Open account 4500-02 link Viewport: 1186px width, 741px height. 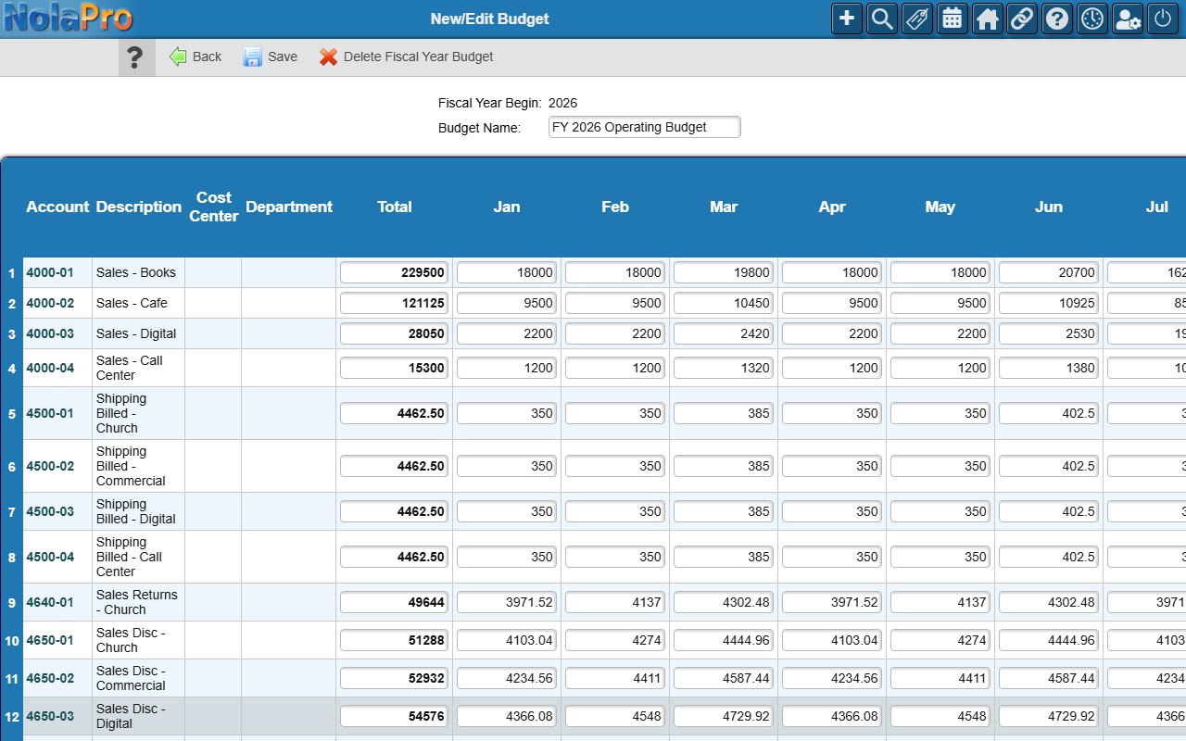tap(50, 466)
